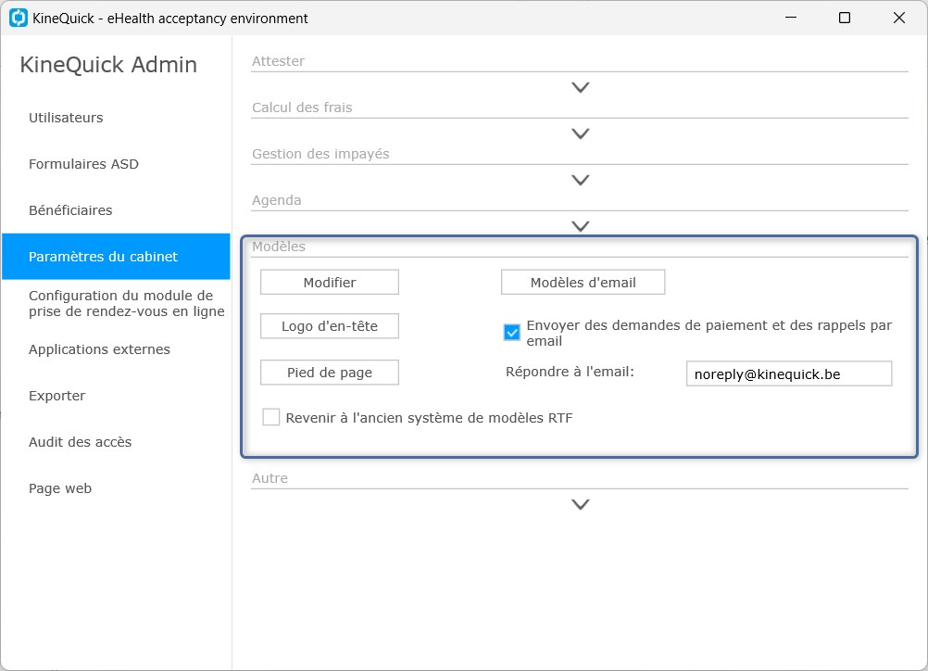The image size is (928, 671).
Task: Expand the Autre section chevron
Action: [x=580, y=504]
